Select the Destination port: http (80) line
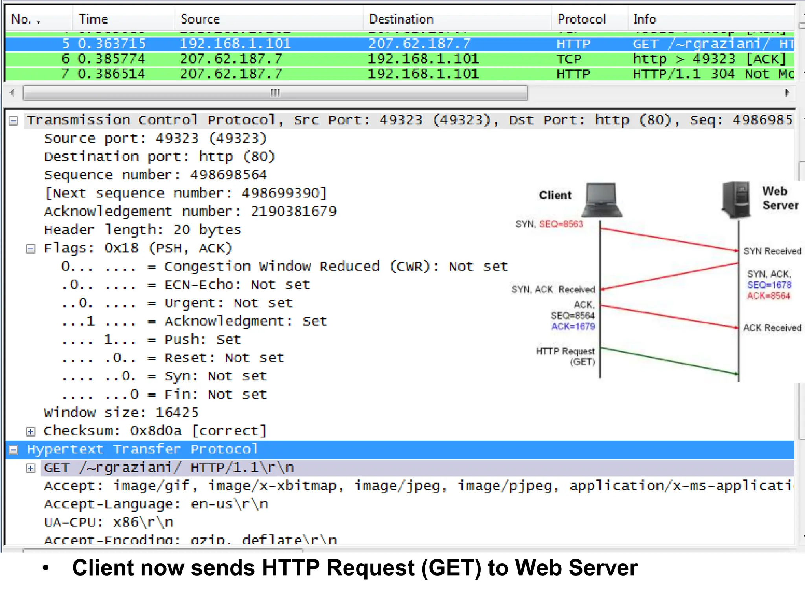 coord(160,157)
